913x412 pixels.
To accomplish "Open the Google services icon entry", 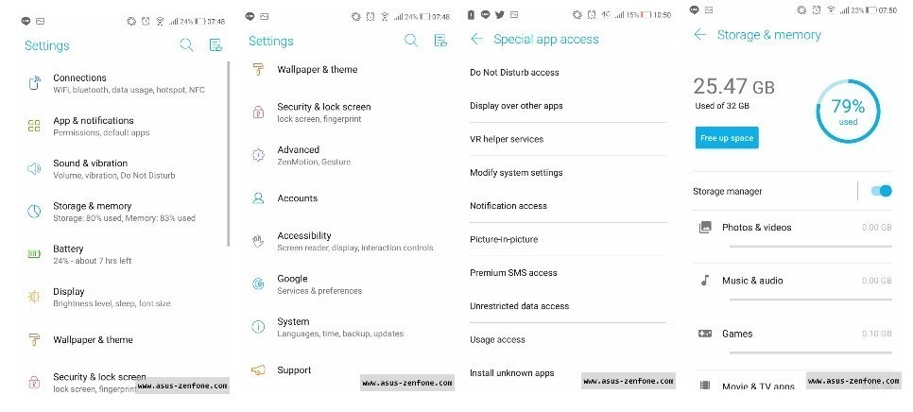I will click(x=258, y=284).
